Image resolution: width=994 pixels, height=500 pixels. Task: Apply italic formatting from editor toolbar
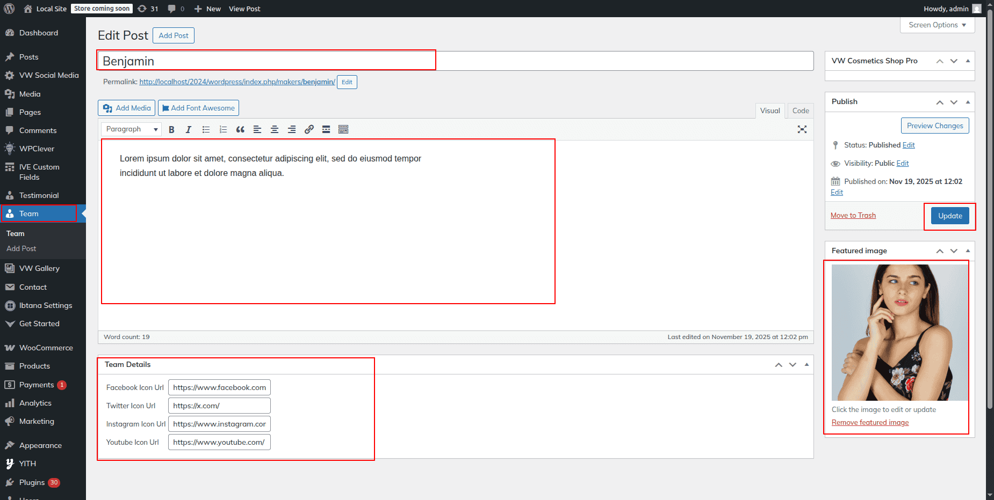189,129
